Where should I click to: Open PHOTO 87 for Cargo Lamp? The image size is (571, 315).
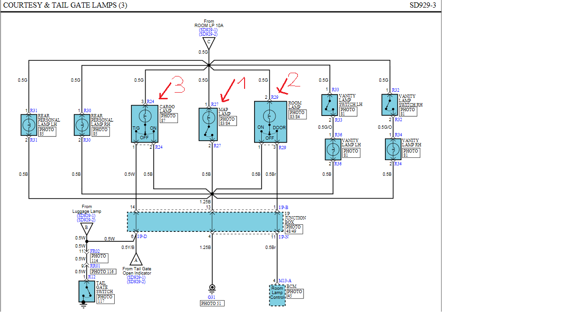click(168, 118)
